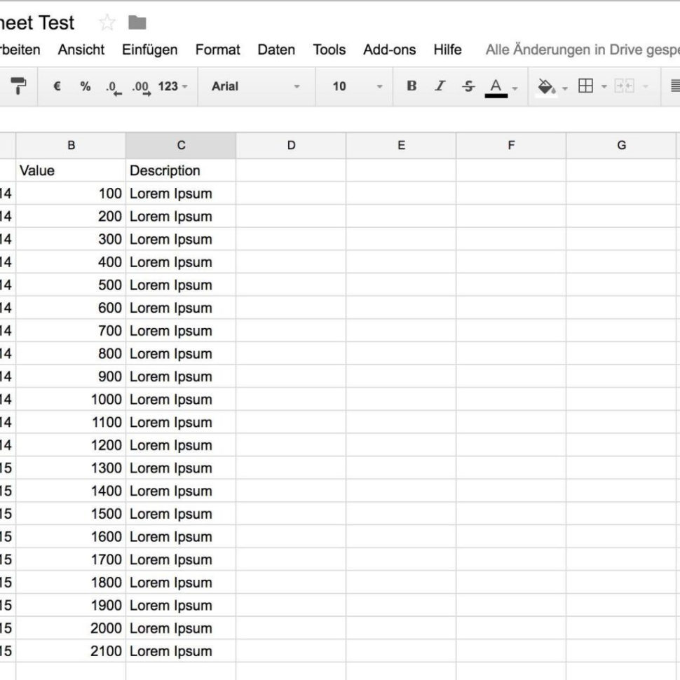This screenshot has height=680, width=680.
Task: Select the cell containing 1300
Action: [71, 468]
